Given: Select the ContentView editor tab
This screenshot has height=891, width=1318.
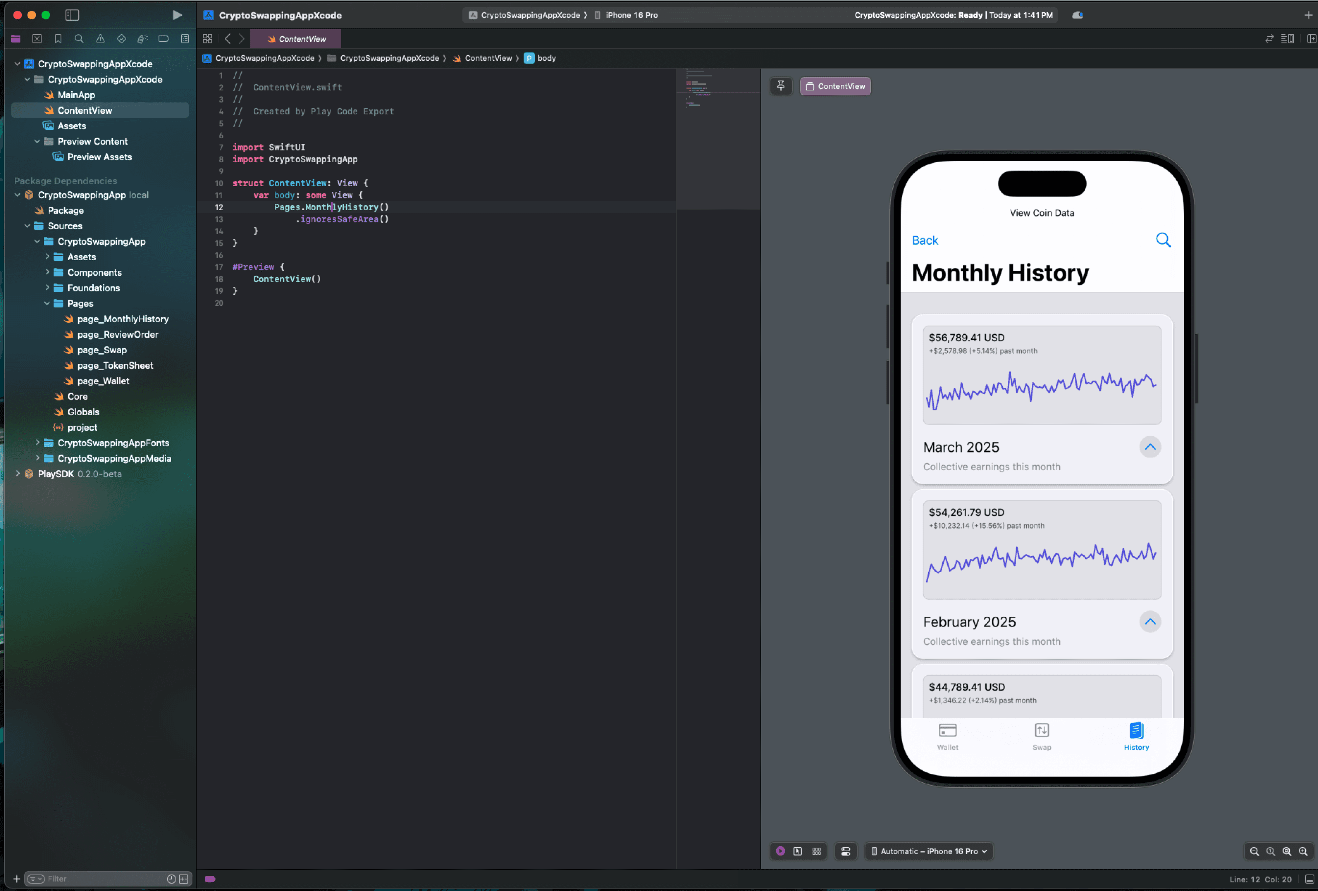Looking at the screenshot, I should (296, 39).
